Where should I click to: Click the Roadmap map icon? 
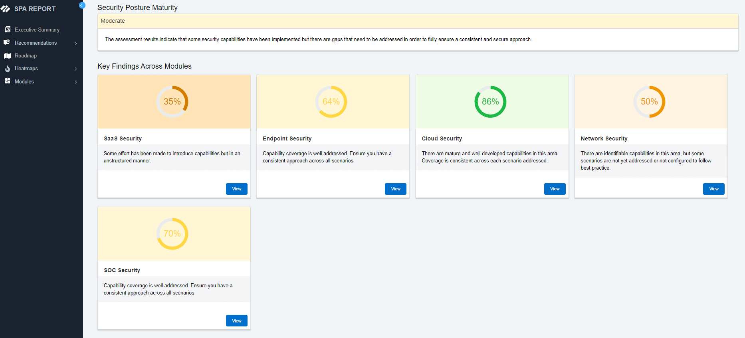tap(7, 55)
